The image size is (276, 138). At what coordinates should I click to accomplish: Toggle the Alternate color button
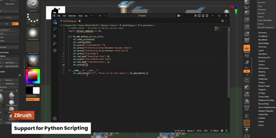tap(33, 99)
